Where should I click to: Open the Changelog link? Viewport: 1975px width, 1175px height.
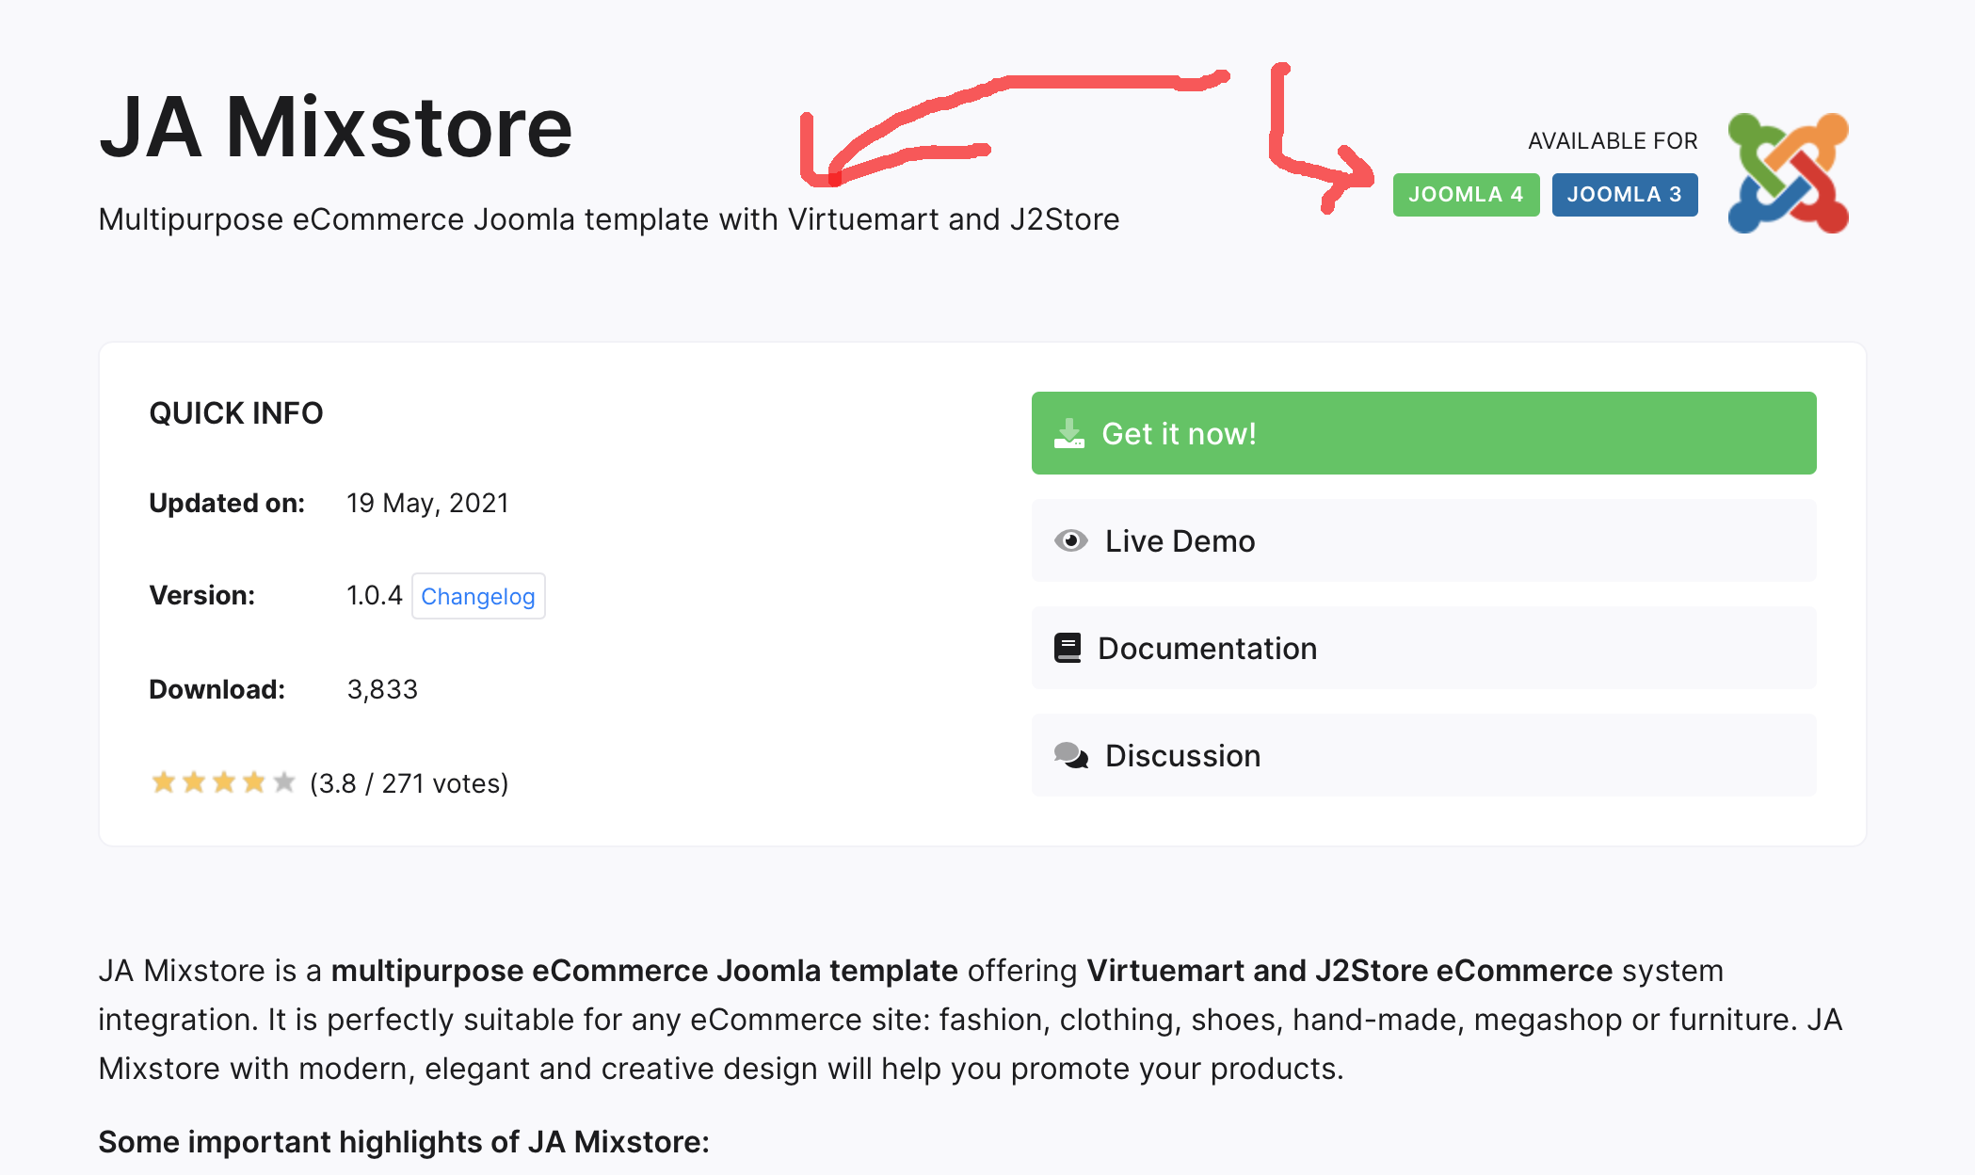coord(478,596)
